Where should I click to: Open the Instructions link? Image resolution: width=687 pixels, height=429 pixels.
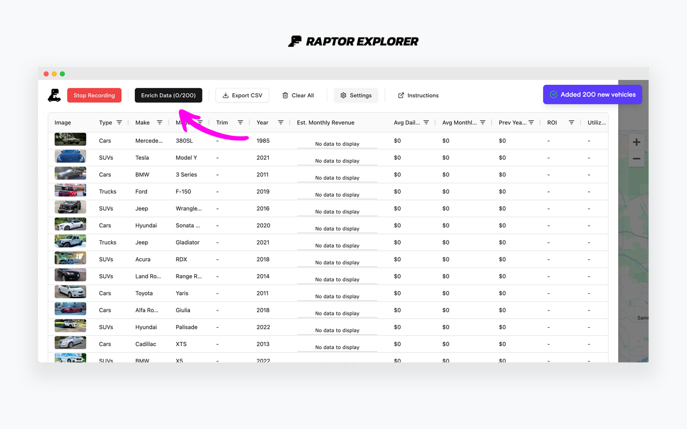tap(418, 95)
